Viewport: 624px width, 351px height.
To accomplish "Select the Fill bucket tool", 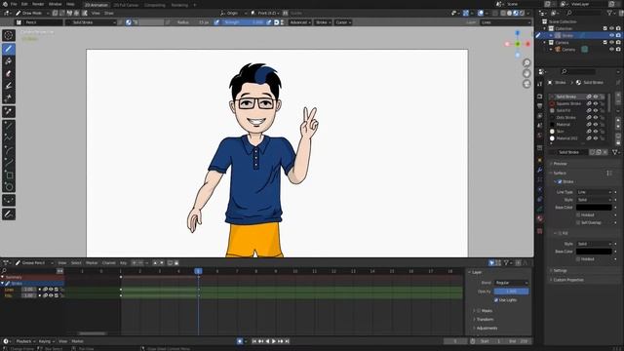I will pyautogui.click(x=9, y=61).
